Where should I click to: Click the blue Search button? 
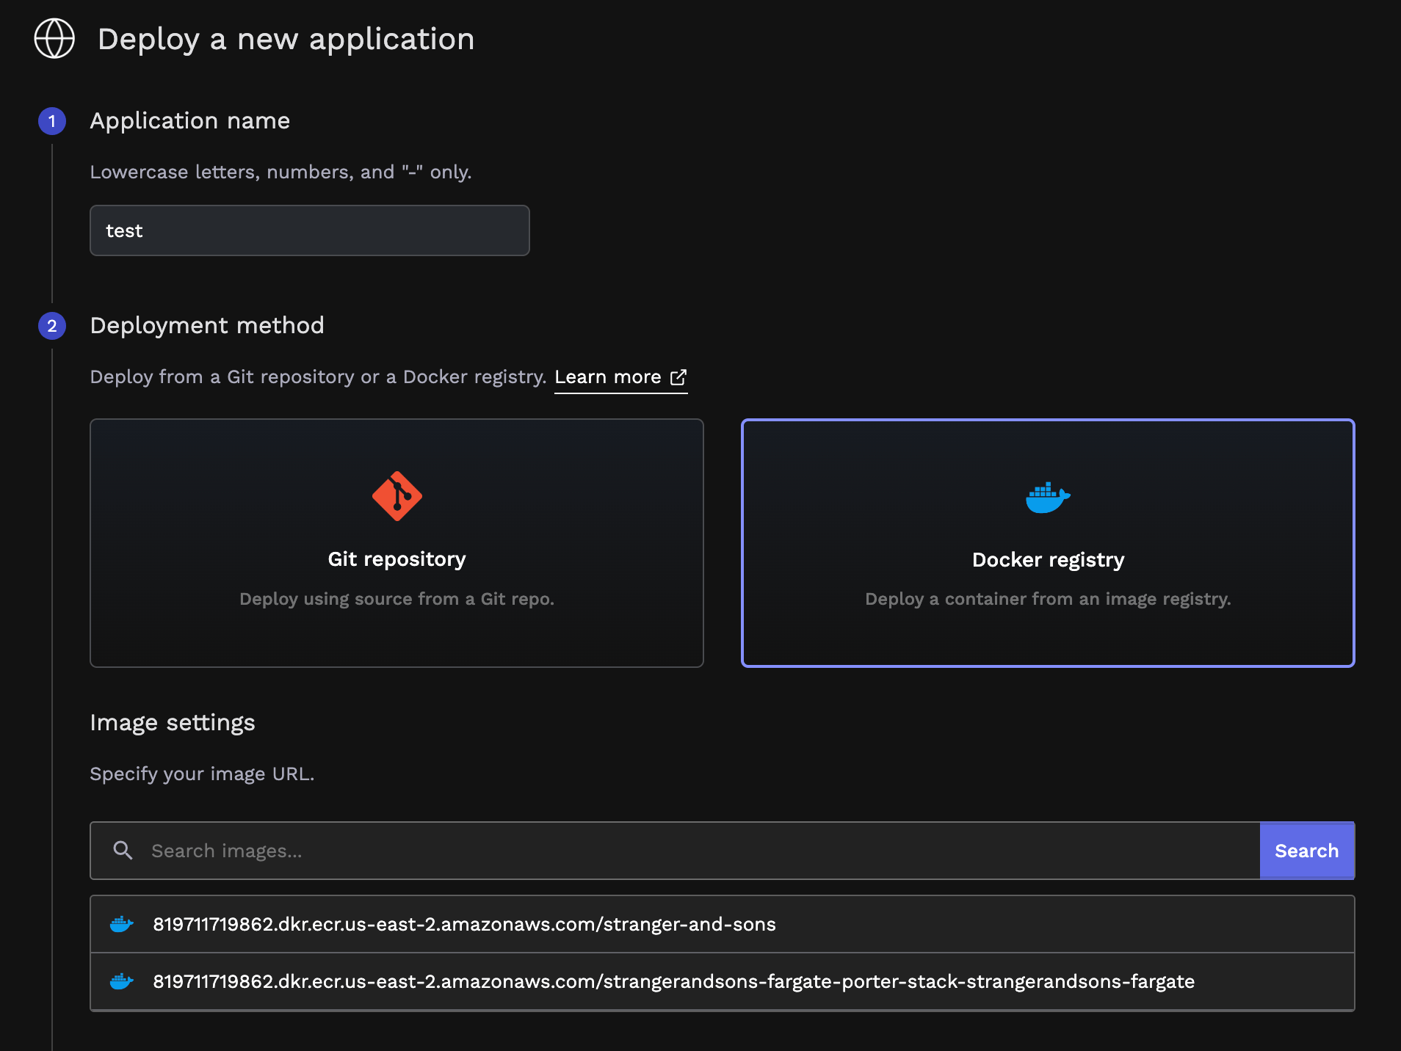click(x=1307, y=851)
